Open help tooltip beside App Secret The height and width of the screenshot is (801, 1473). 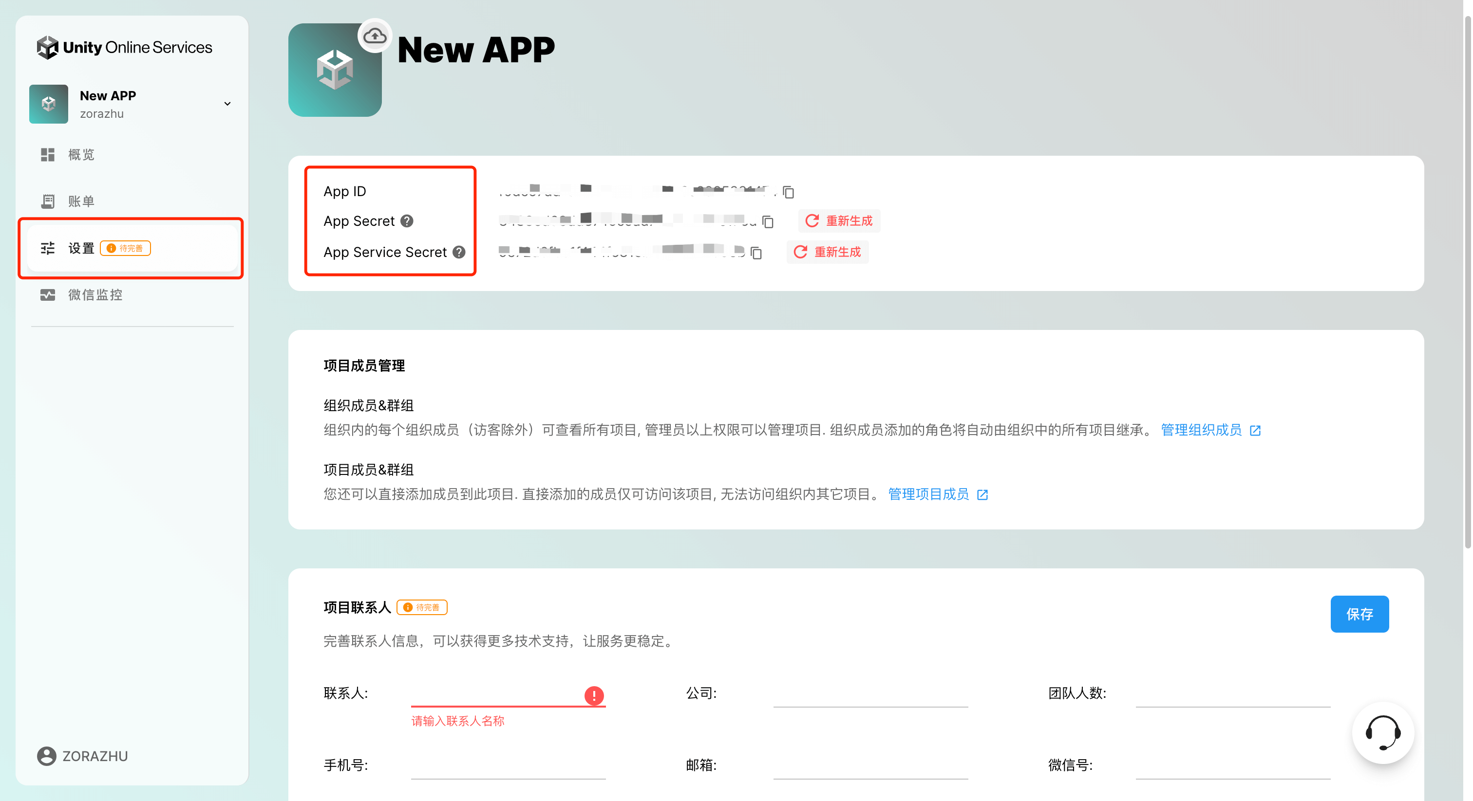[407, 221]
